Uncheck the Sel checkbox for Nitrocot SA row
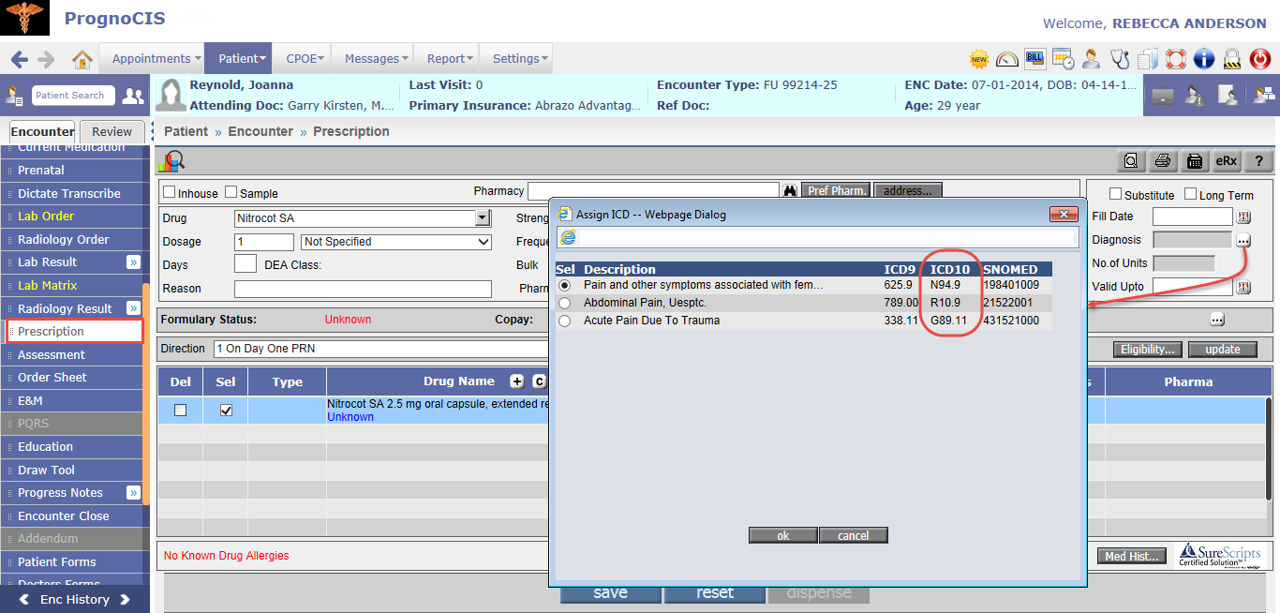 coord(226,410)
